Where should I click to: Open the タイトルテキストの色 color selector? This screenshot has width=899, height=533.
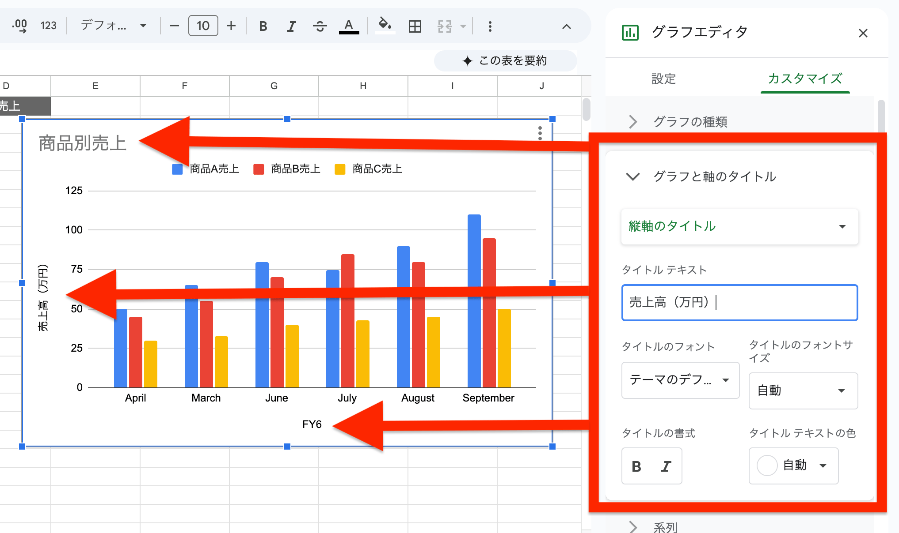(793, 465)
